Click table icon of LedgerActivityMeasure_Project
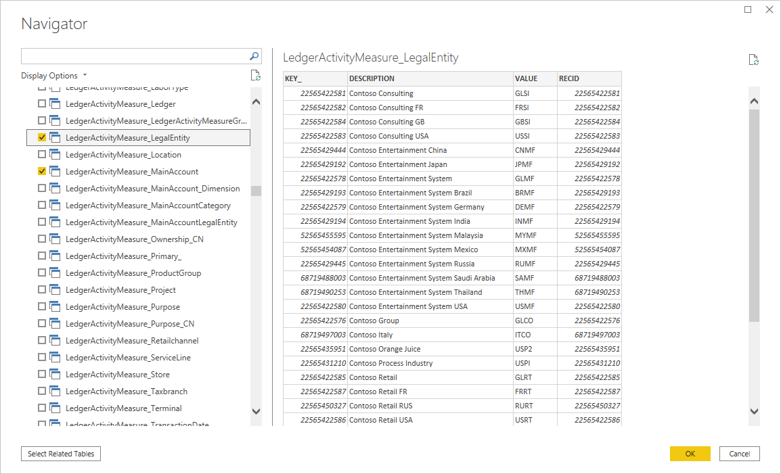This screenshot has width=781, height=474. (55, 290)
